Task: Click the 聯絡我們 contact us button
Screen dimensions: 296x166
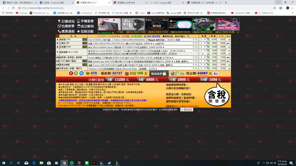Action: click(159, 74)
